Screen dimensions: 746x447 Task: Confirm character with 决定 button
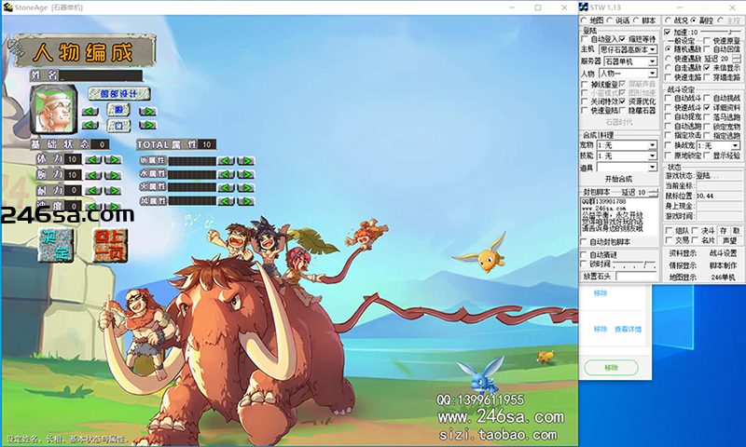coord(56,245)
